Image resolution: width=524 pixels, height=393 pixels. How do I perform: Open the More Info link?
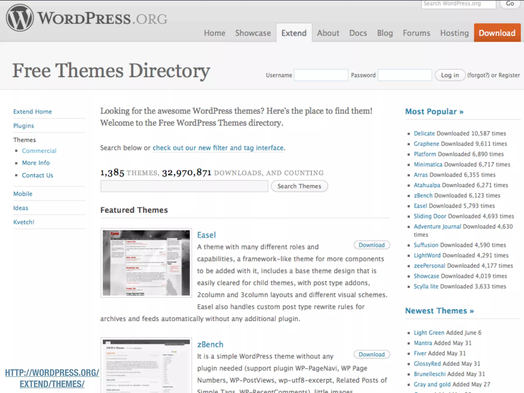tap(36, 163)
